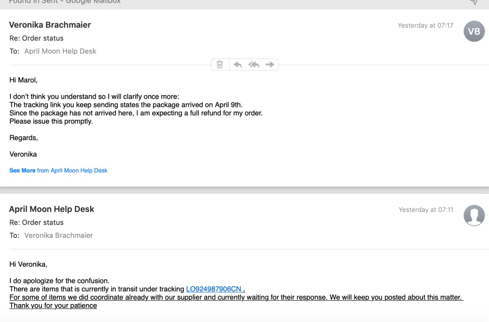Open the VB sender avatar
Image resolution: width=489 pixels, height=322 pixels.
coord(474,31)
